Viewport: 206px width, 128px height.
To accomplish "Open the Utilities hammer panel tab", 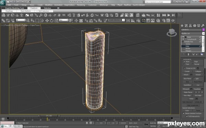I will point(203,26).
